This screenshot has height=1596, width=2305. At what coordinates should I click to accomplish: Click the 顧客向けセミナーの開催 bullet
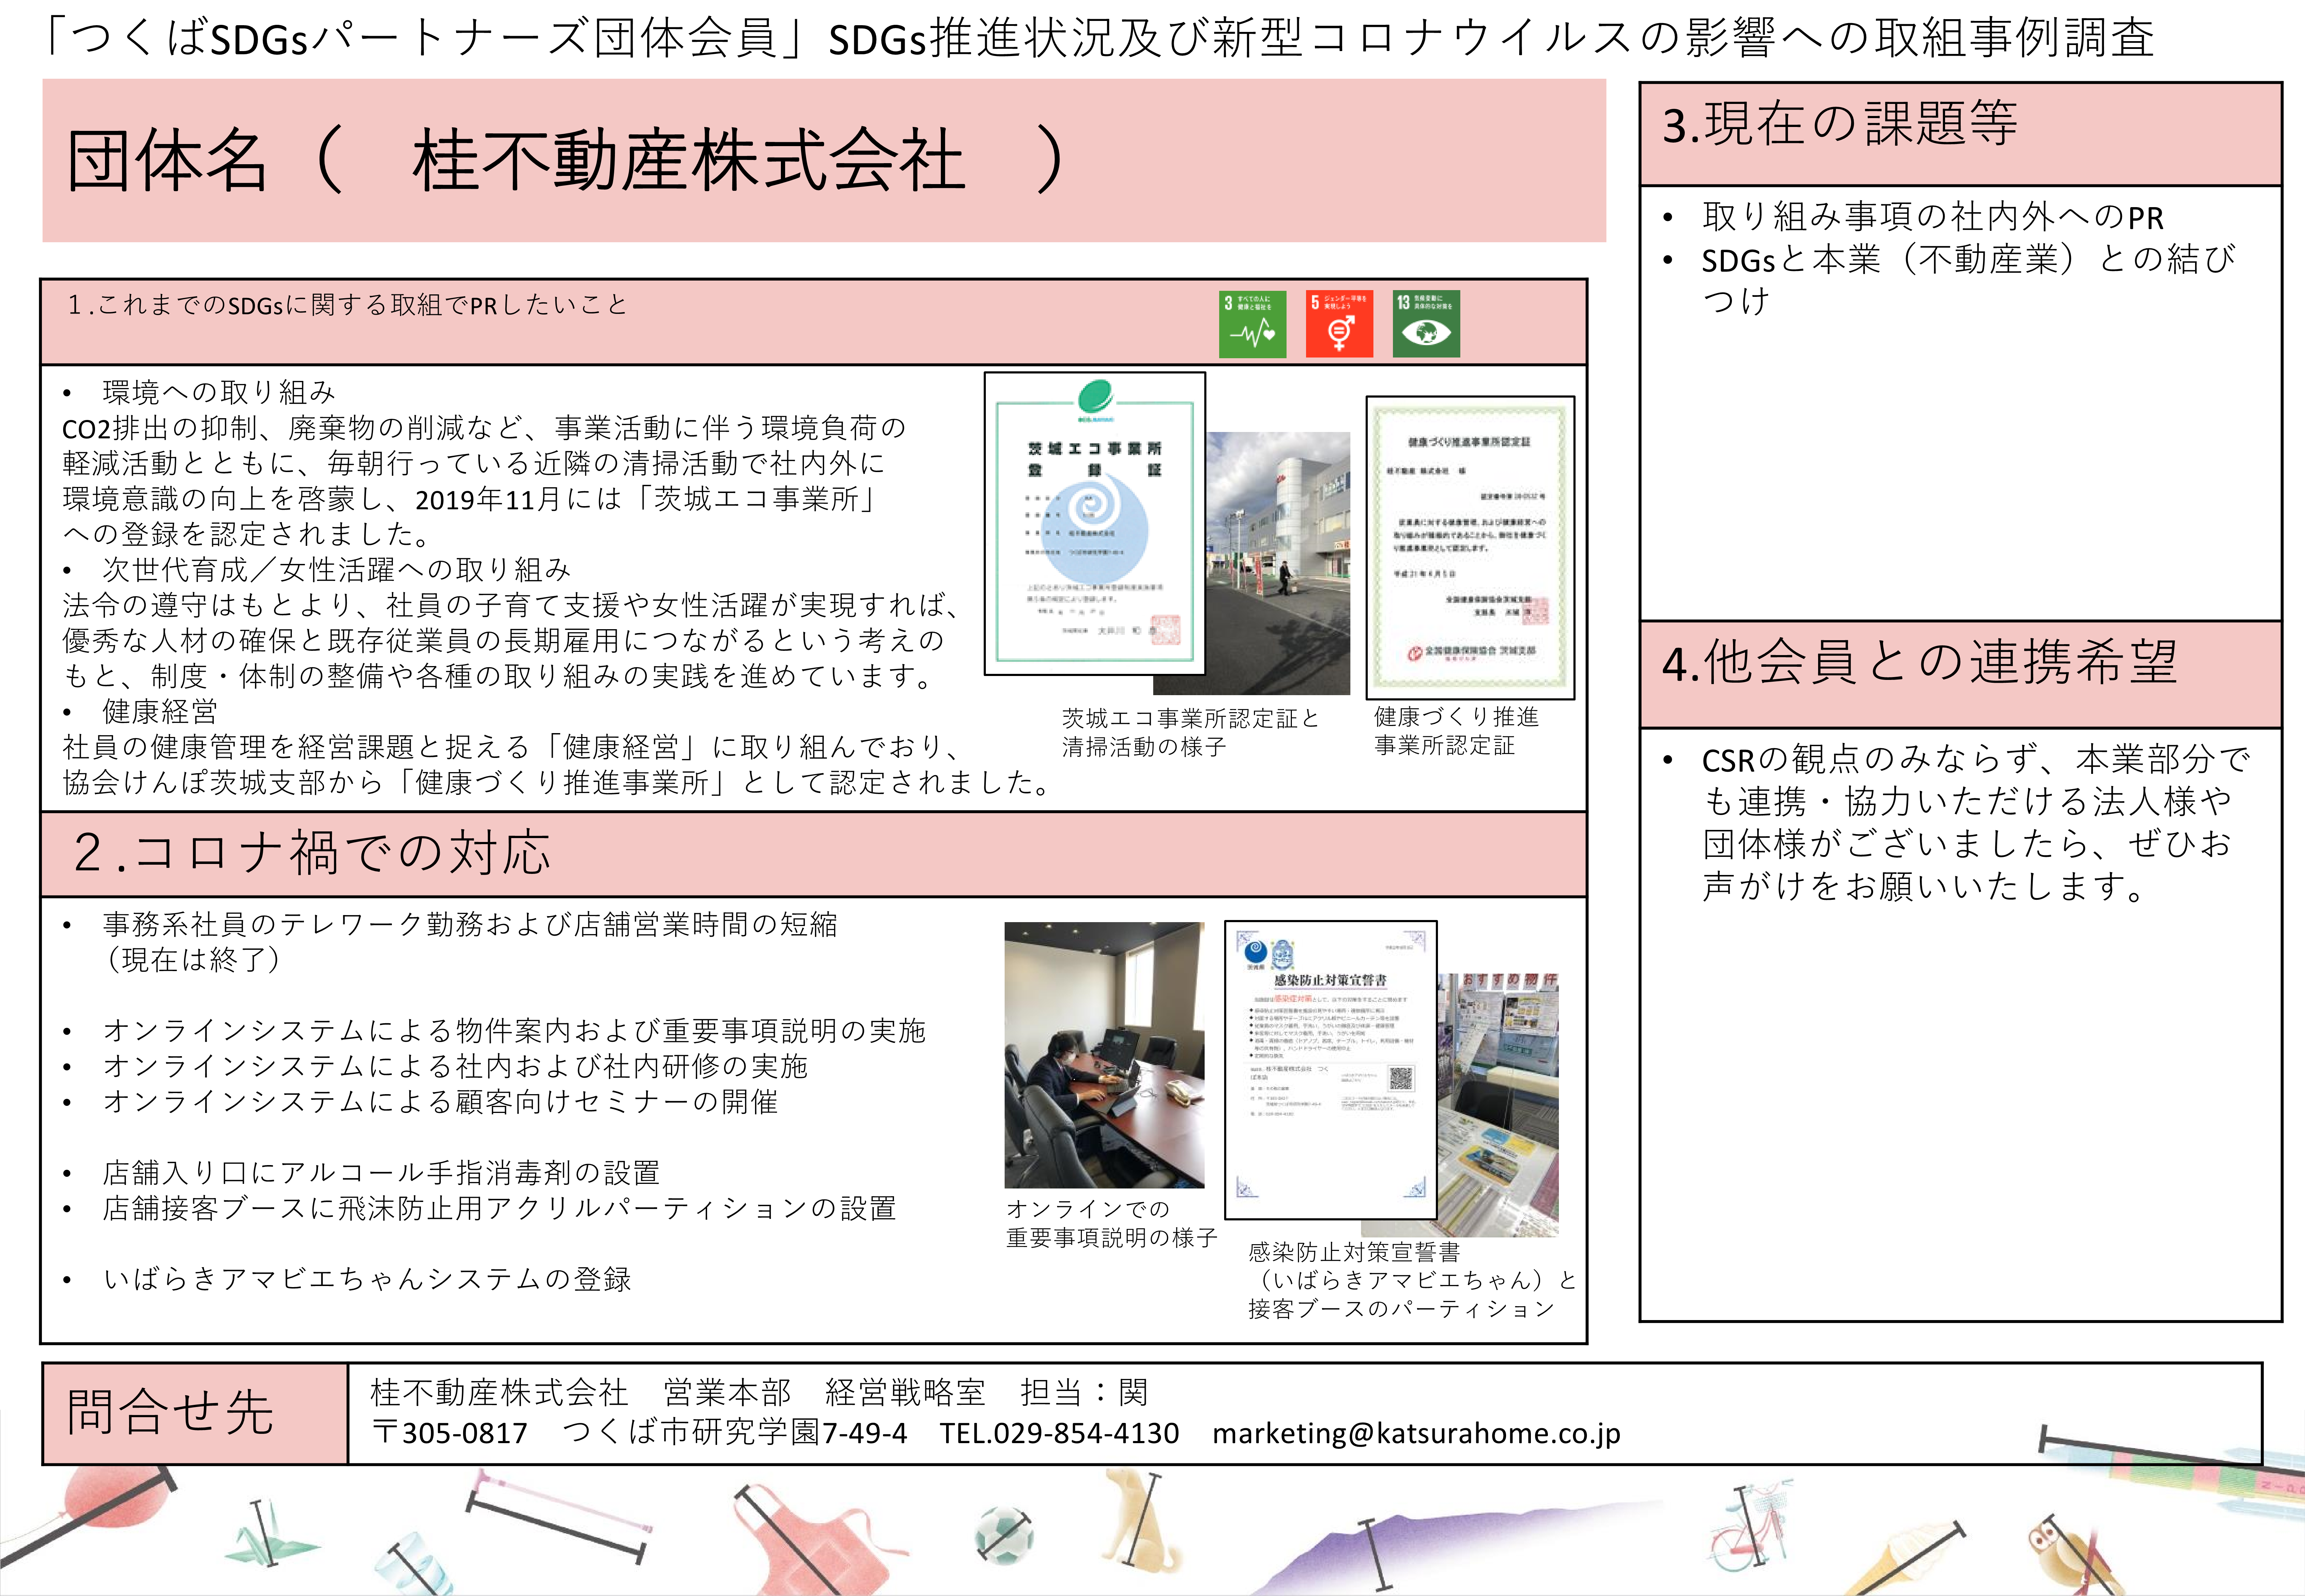pyautogui.click(x=440, y=1102)
